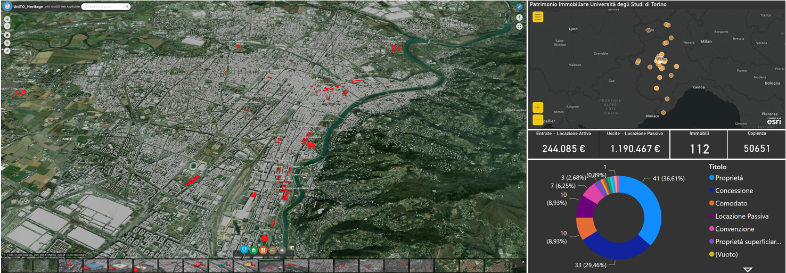
Task: Select the purple Locazione Passiva donut slice
Action: click(586, 208)
